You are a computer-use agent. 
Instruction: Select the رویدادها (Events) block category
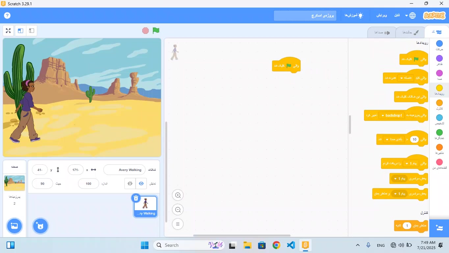tap(439, 90)
